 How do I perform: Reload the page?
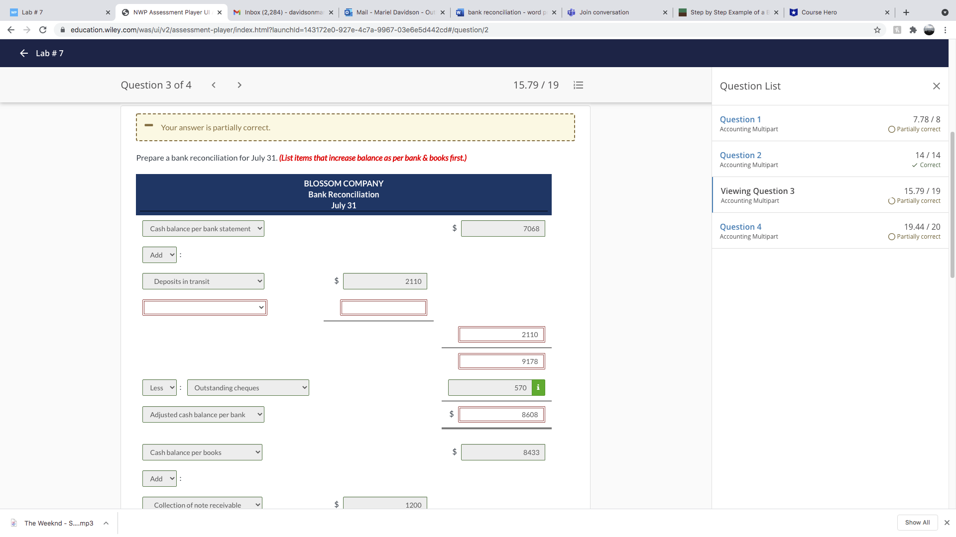[x=43, y=30]
